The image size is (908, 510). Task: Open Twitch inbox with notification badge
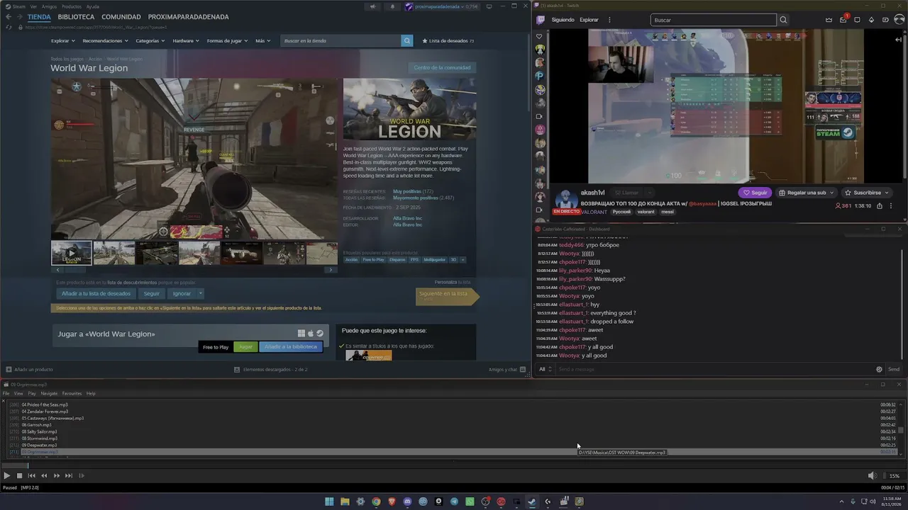coord(843,20)
